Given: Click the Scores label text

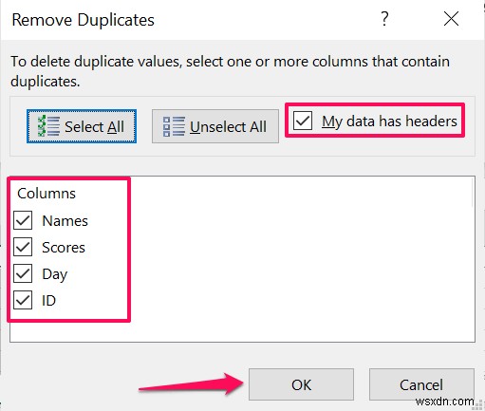Looking at the screenshot, I should point(64,247).
